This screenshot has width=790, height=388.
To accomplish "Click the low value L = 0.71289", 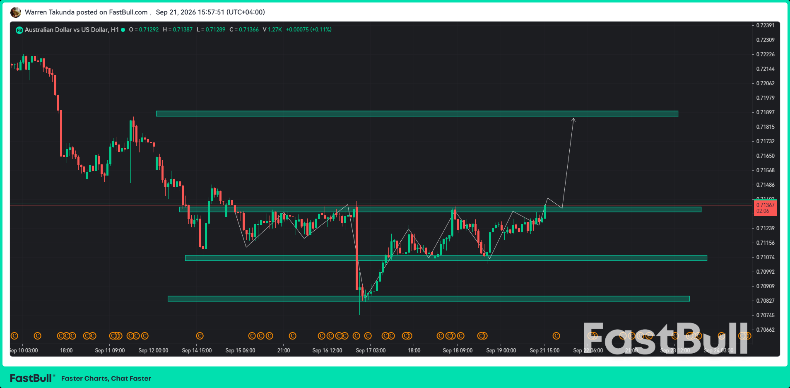I will [x=211, y=30].
